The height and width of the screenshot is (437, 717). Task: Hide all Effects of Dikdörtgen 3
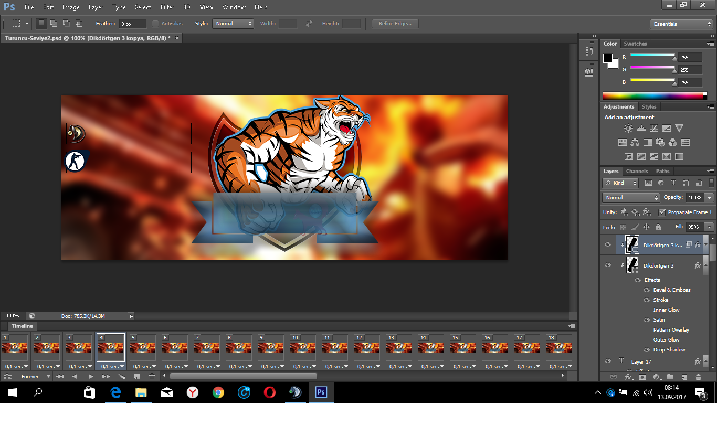(638, 280)
